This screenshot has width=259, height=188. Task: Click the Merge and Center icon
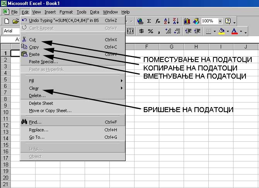[x=130, y=31]
